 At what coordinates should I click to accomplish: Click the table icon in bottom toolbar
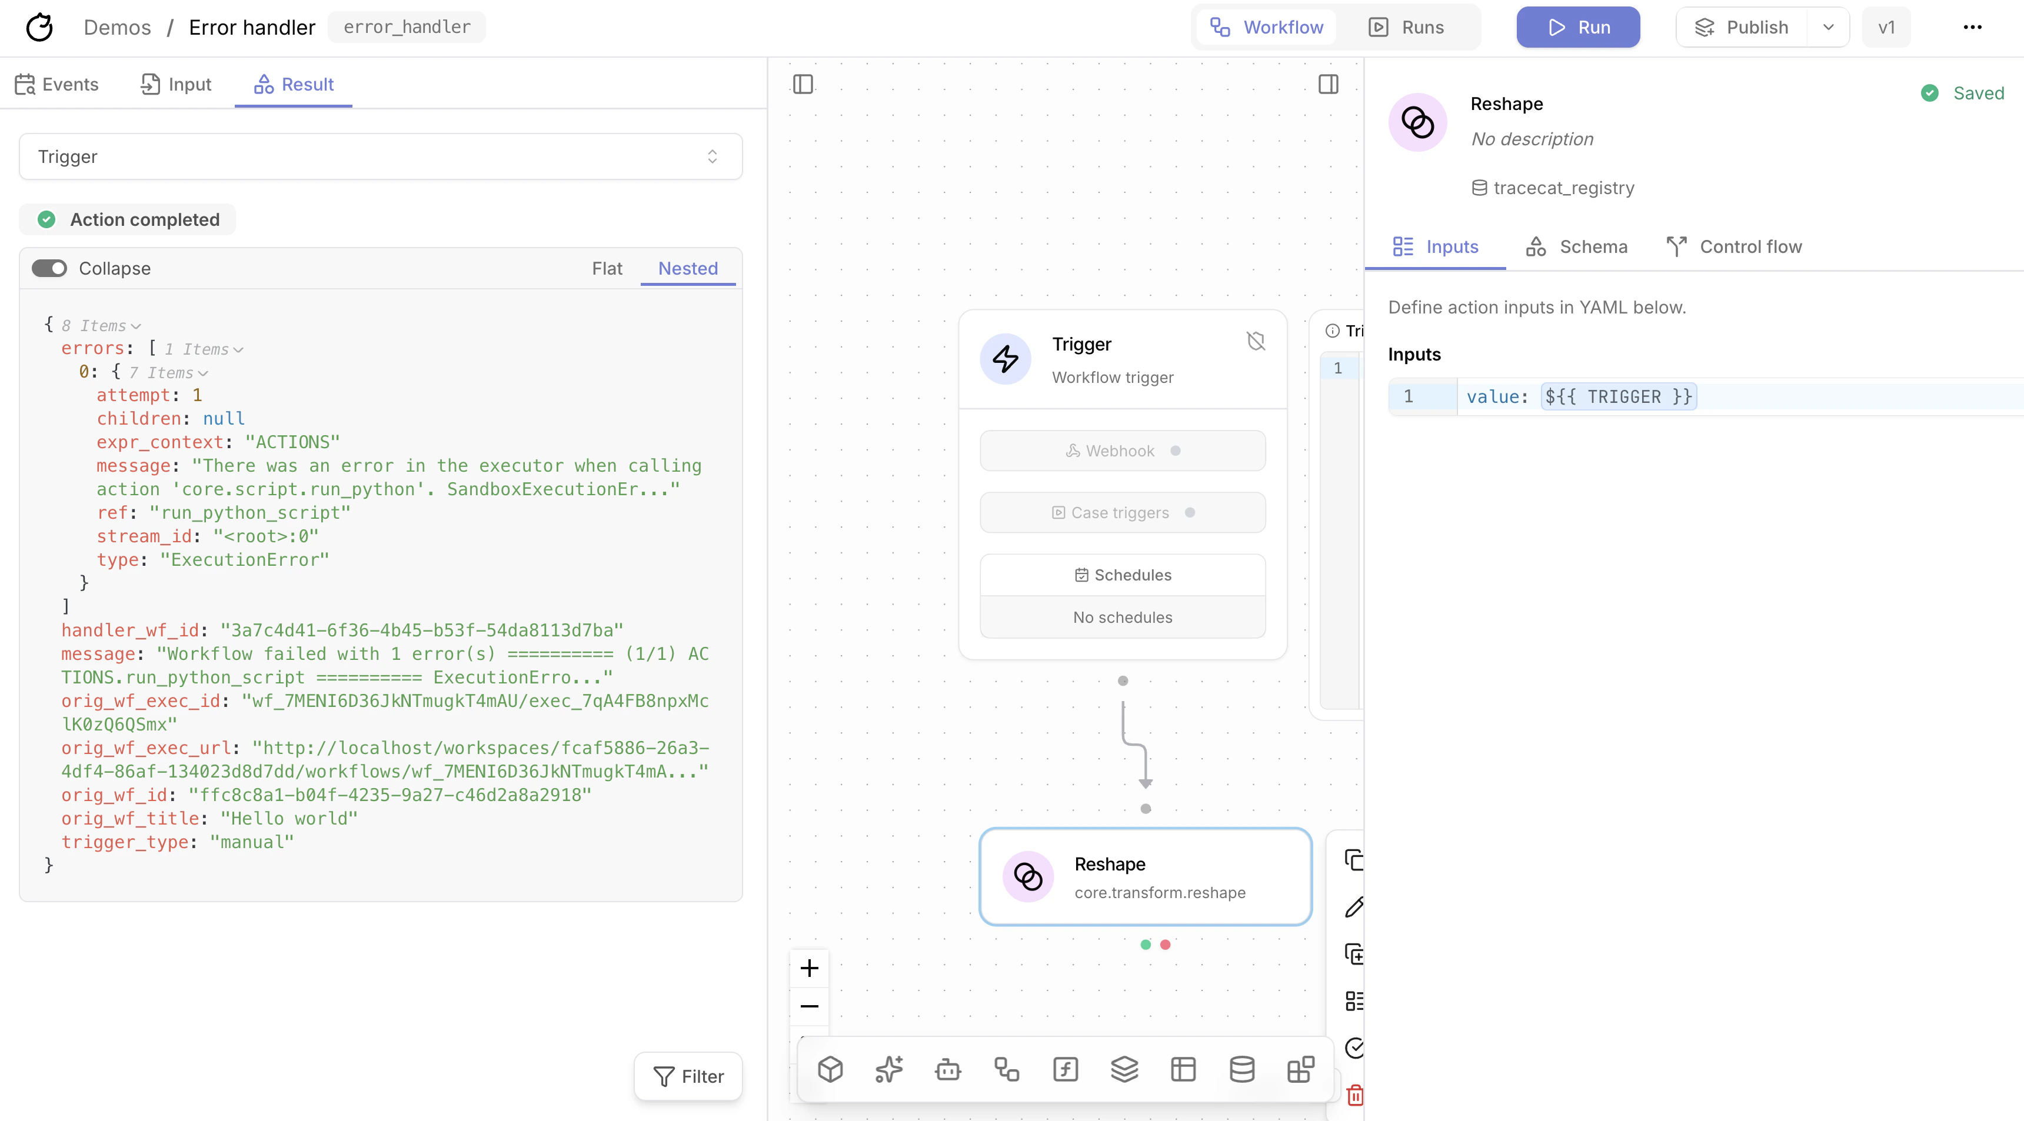click(1183, 1069)
